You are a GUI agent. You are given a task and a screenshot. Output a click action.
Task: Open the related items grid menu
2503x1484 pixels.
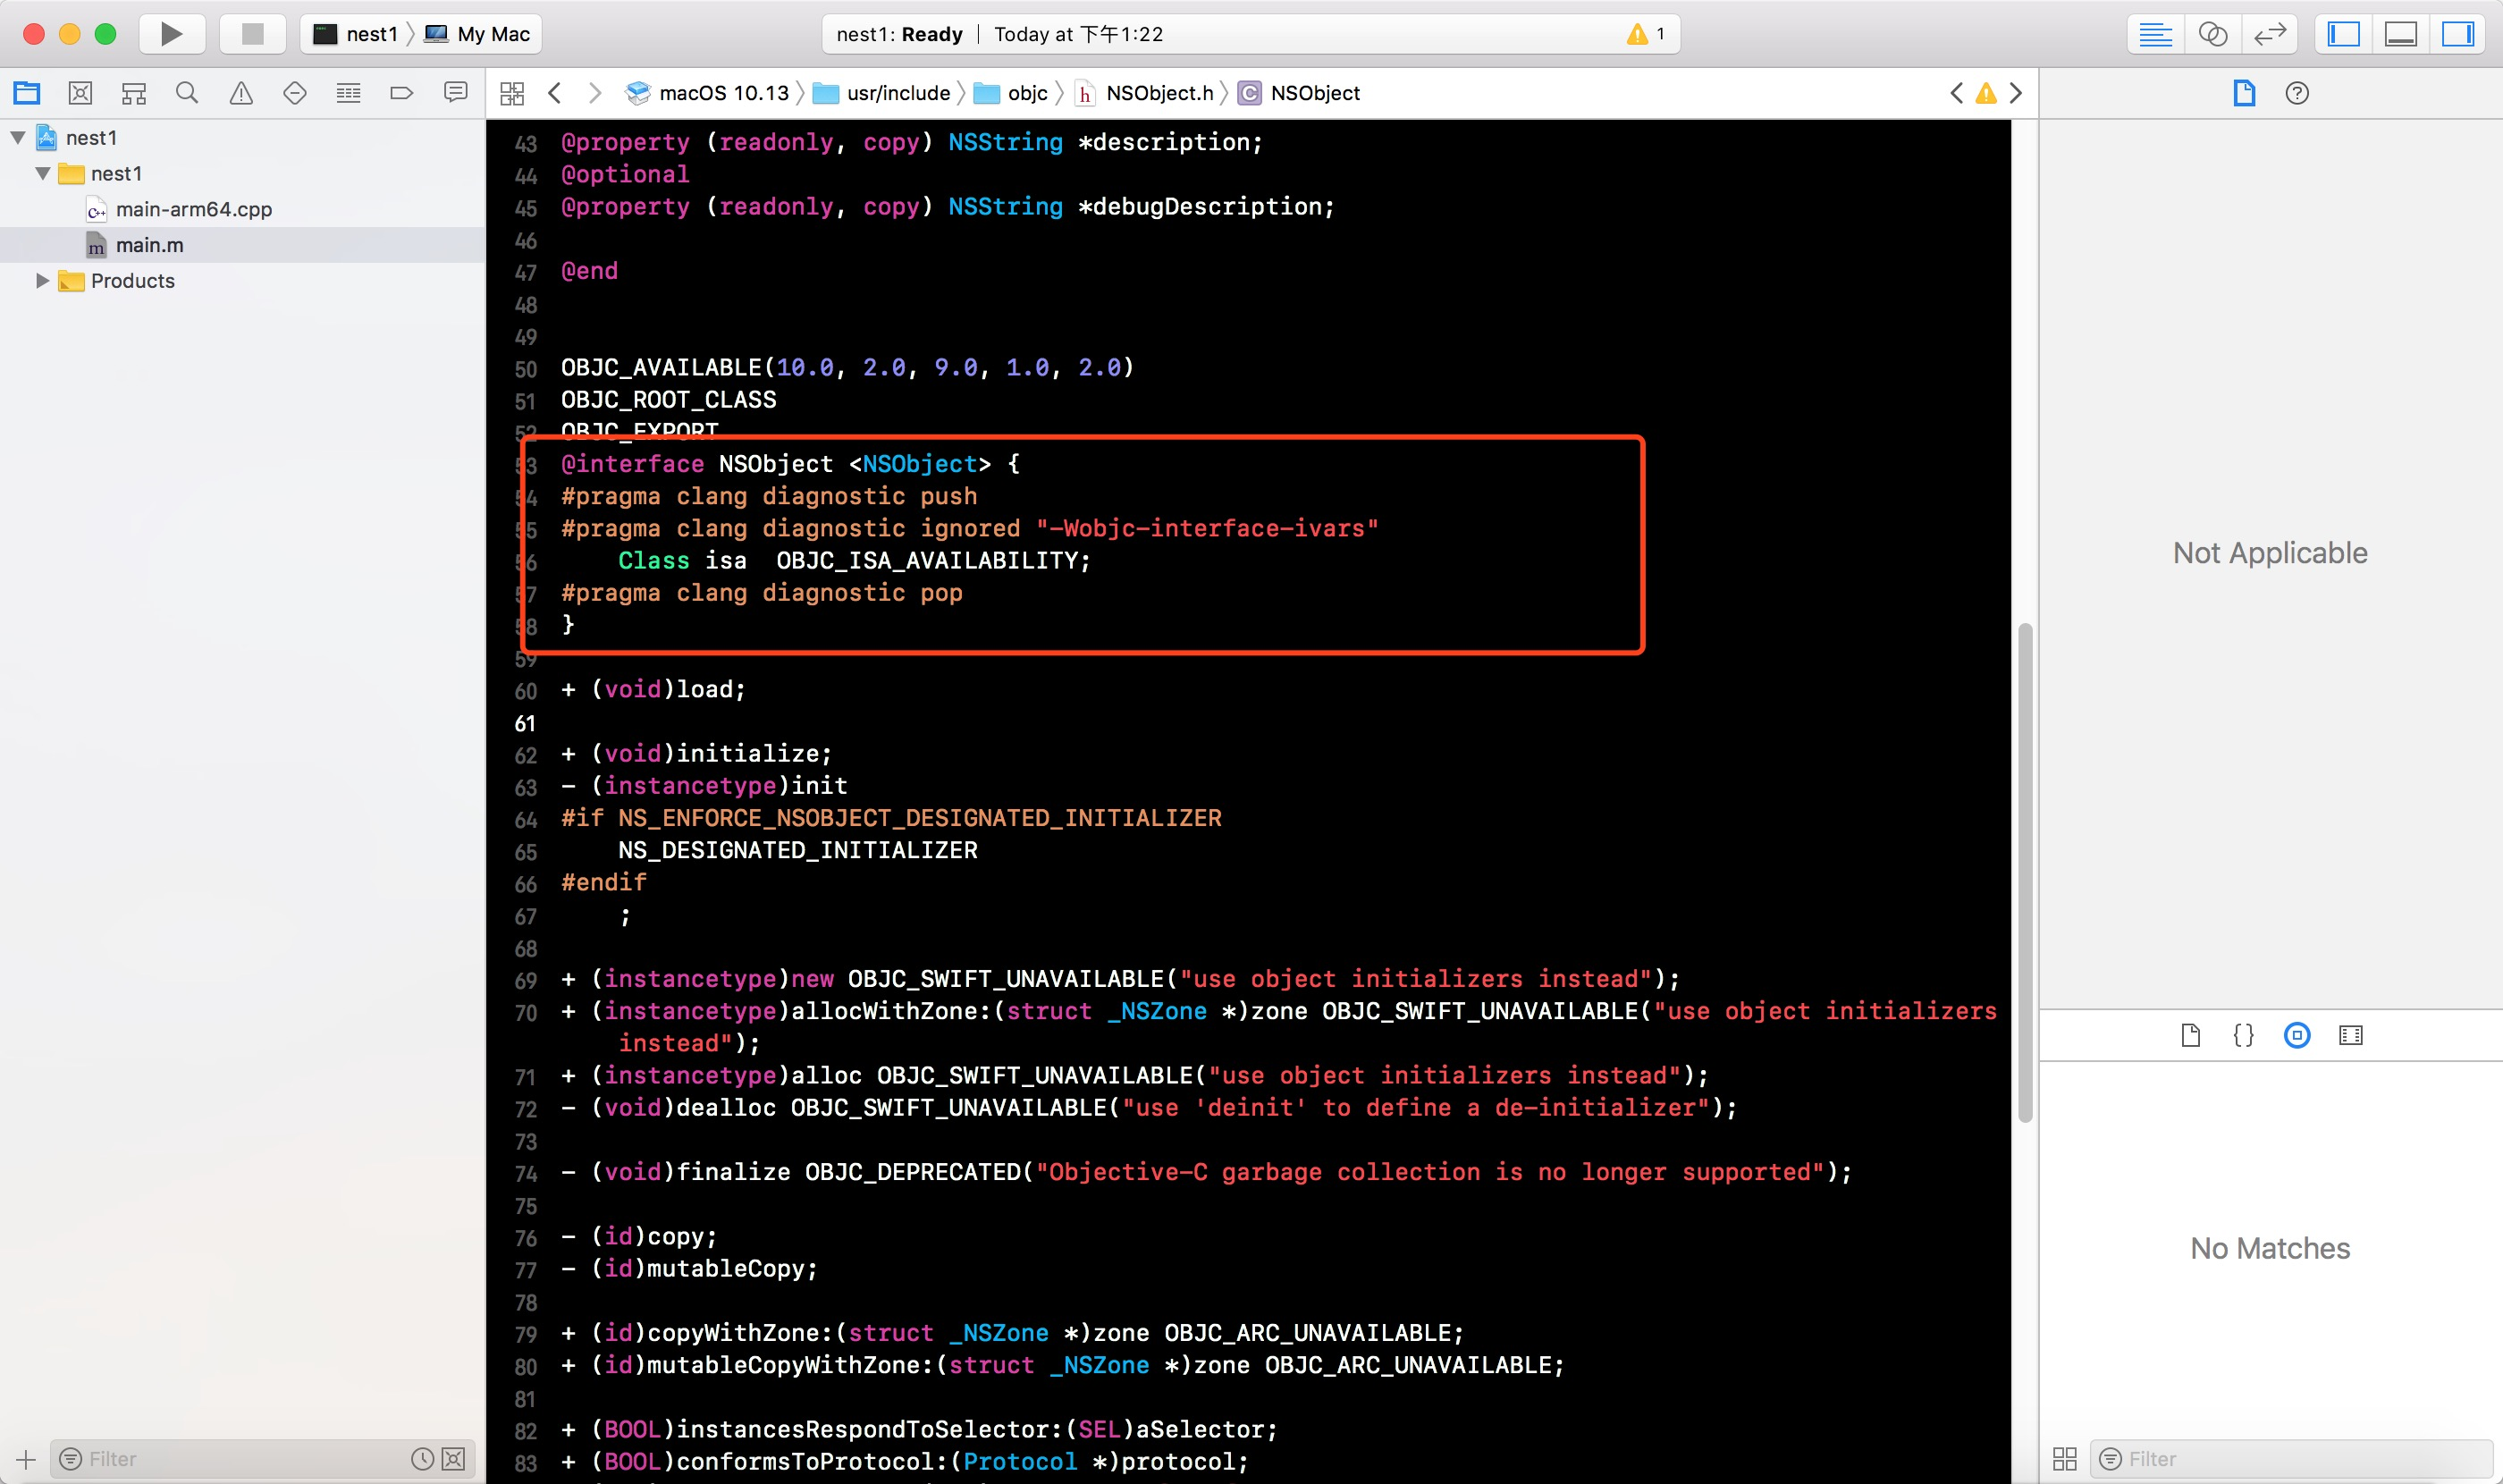(512, 93)
